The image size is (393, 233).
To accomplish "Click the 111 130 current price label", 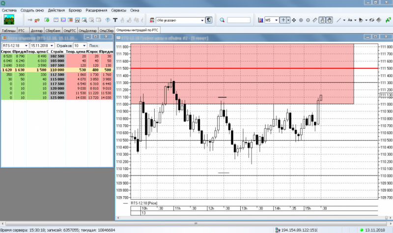I will (386, 95).
